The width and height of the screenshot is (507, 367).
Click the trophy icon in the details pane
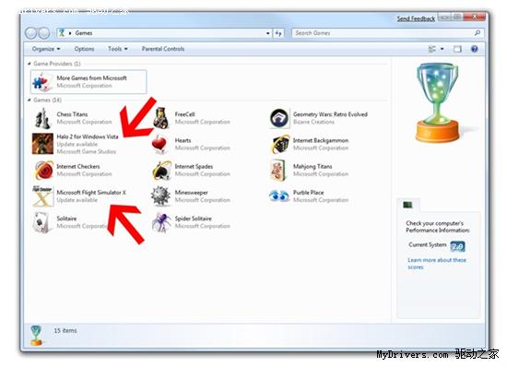tap(36, 336)
